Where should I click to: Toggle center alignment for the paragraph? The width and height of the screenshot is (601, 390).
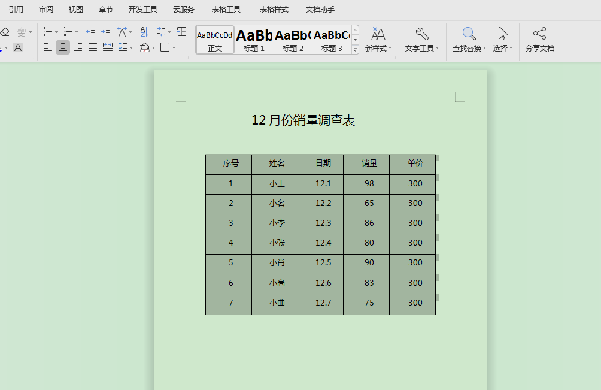tap(63, 48)
